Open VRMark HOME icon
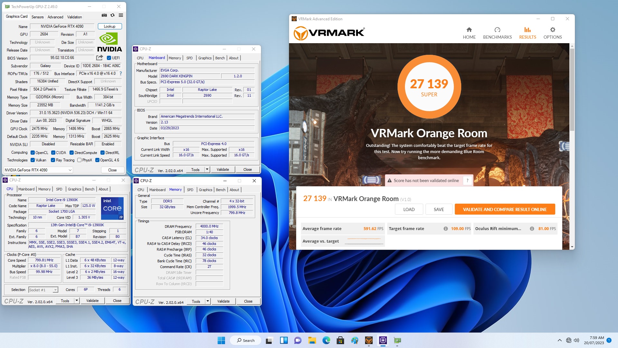The image size is (618, 348). (x=469, y=30)
